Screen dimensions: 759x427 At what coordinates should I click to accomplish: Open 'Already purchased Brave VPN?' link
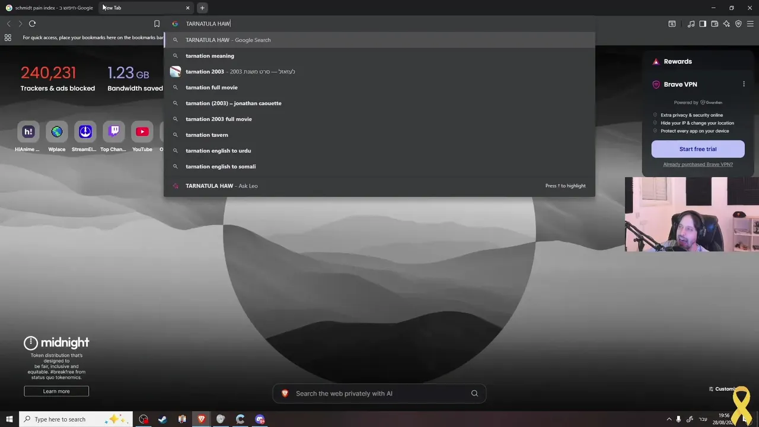tap(698, 164)
